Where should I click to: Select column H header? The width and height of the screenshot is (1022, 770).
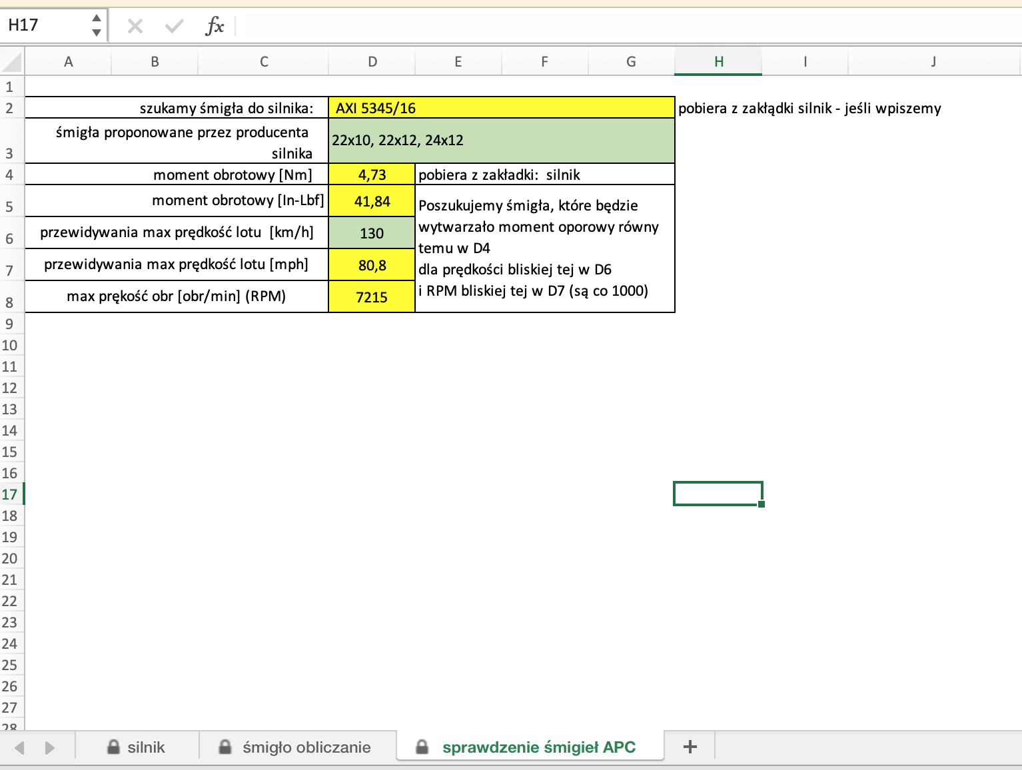click(718, 62)
